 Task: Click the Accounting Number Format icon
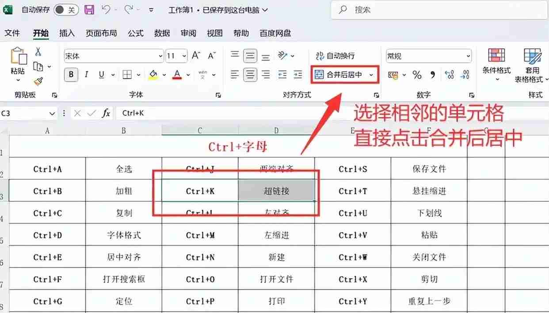click(x=393, y=75)
